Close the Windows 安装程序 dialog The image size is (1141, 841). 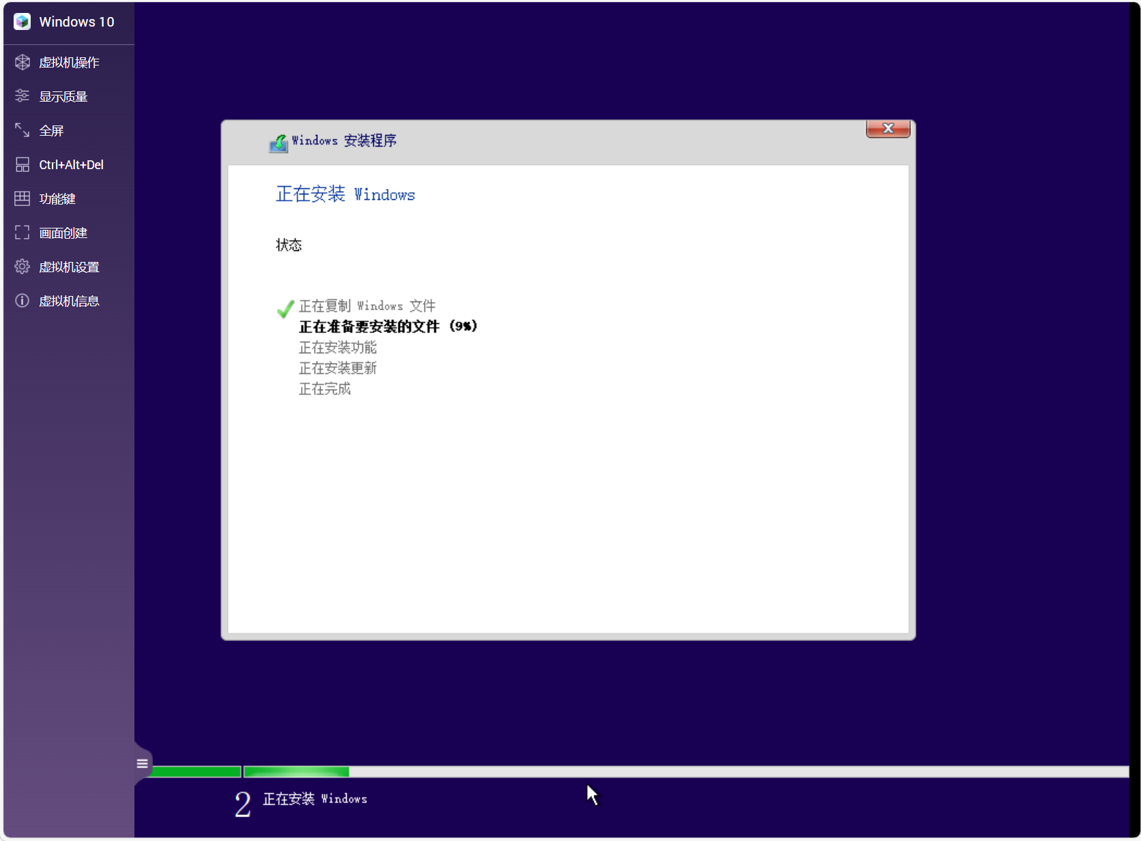888,128
